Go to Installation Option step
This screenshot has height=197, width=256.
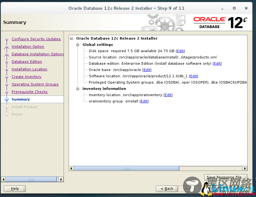point(28,47)
